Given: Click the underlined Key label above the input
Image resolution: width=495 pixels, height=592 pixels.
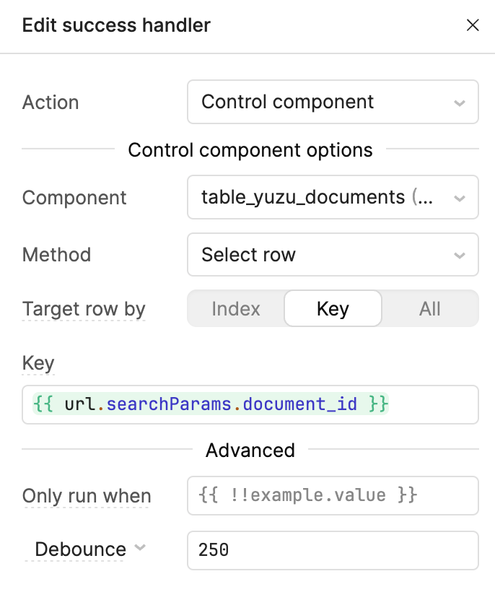Looking at the screenshot, I should 38,362.
